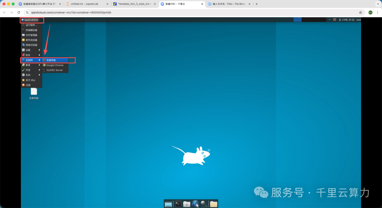Launch the web browser globe in dock
Viewport: 382px width, 208px height.
195,204
